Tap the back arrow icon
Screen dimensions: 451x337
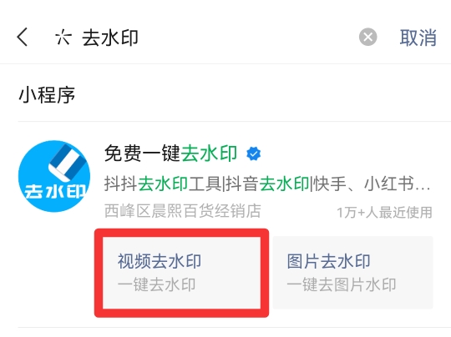[x=23, y=37]
